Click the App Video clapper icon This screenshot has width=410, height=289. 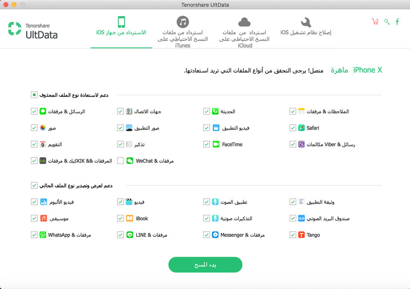click(x=216, y=128)
